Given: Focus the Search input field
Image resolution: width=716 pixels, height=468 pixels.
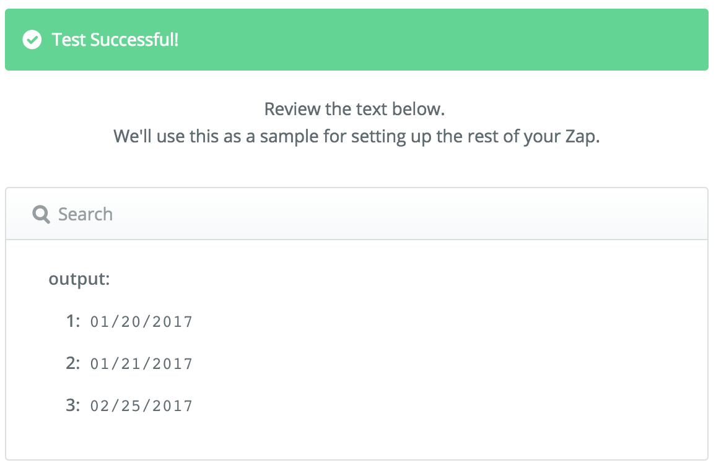Looking at the screenshot, I should point(357,214).
